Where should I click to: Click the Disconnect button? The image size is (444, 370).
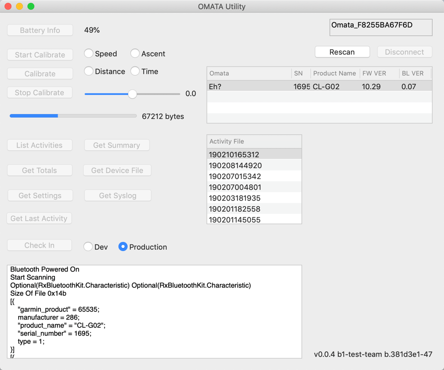click(404, 52)
